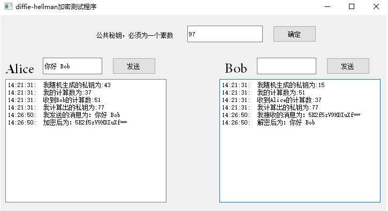Image resolution: width=388 pixels, height=211 pixels.
Task: Click the application icon in title bar
Action: [8, 6]
